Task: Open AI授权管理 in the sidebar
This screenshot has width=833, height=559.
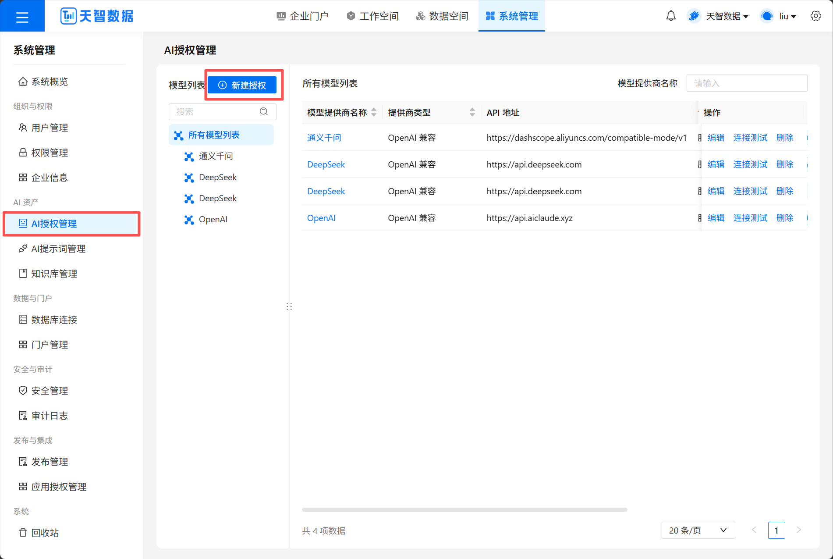Action: (x=71, y=224)
